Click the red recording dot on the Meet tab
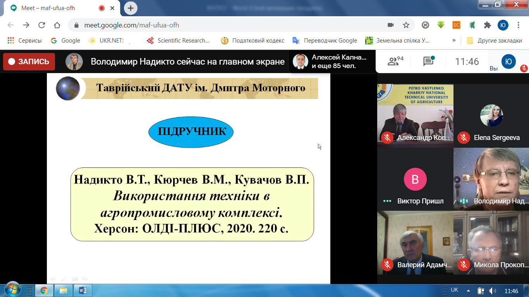The width and height of the screenshot is (529, 297). 102,8
